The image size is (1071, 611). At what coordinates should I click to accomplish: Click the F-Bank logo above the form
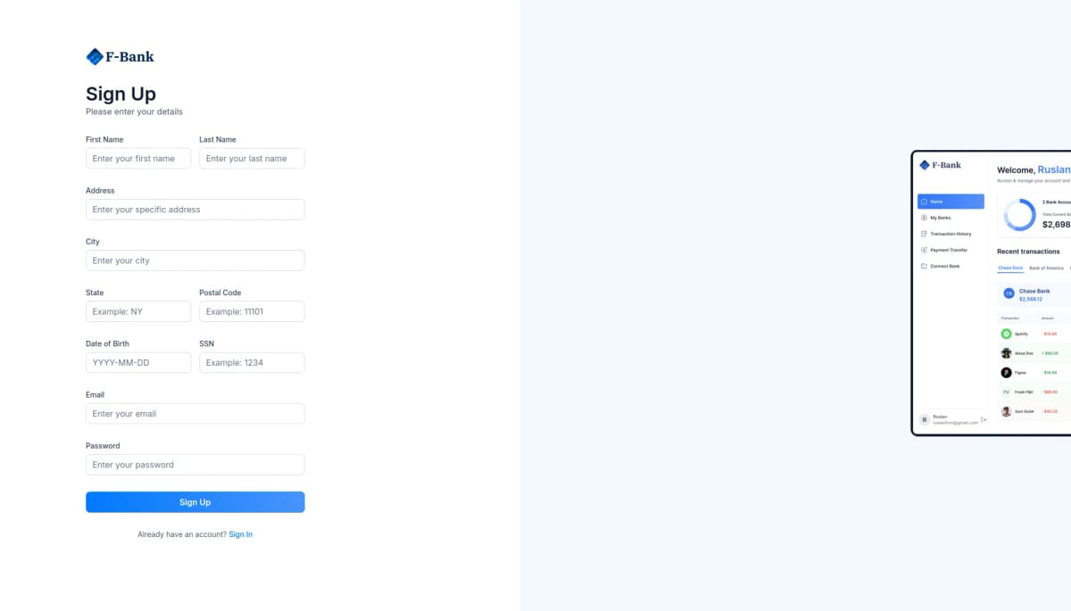[120, 56]
